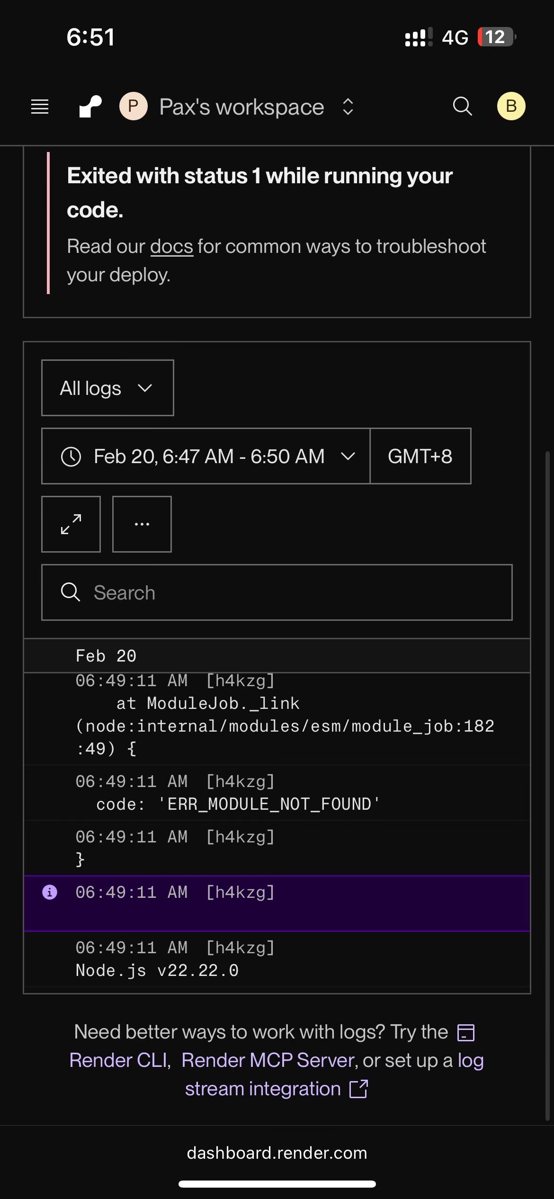Select the Node.js v22.22.0 log line
554x1199 pixels.
coord(157,970)
